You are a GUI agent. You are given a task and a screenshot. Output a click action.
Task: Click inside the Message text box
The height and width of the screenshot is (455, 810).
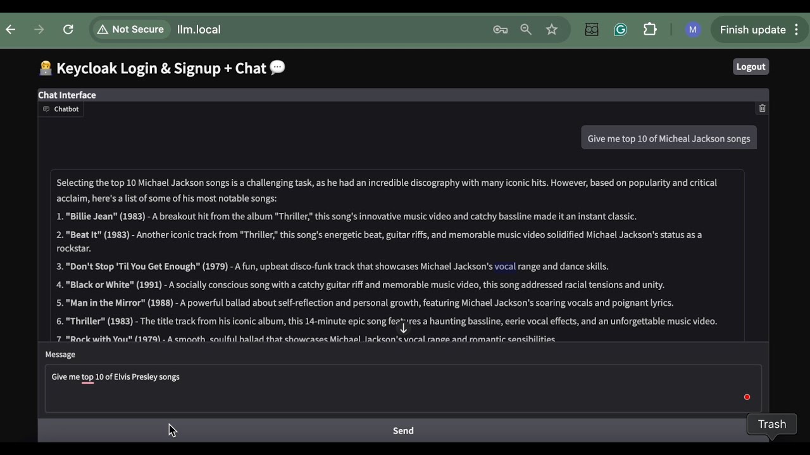[403, 389]
